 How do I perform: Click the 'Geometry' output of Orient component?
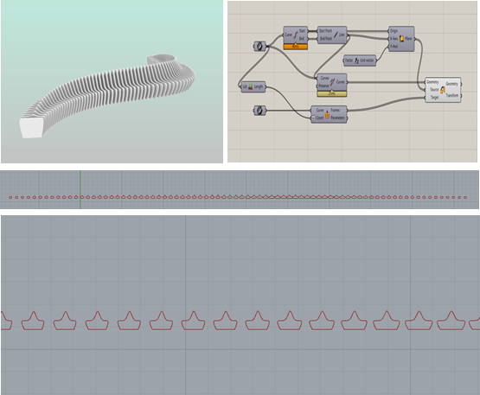451,84
